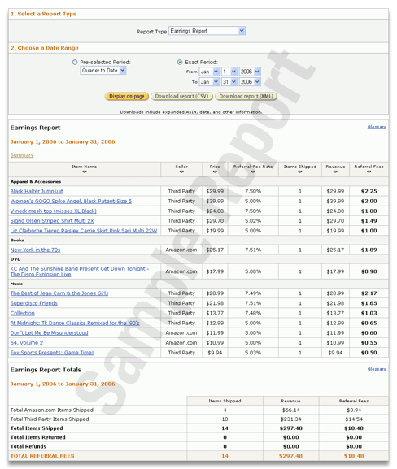Sort by Revenue column arrow
The width and height of the screenshot is (397, 469).
335,172
